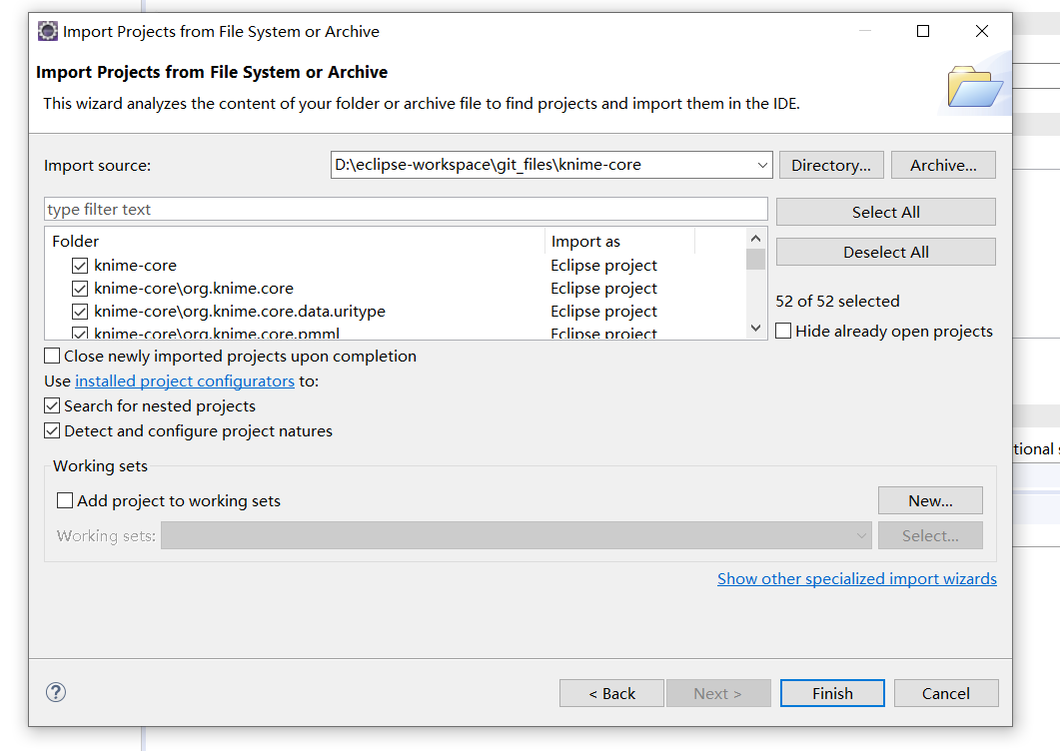Image resolution: width=1060 pixels, height=751 pixels.
Task: Show other specialized import wizards
Action: (x=856, y=579)
